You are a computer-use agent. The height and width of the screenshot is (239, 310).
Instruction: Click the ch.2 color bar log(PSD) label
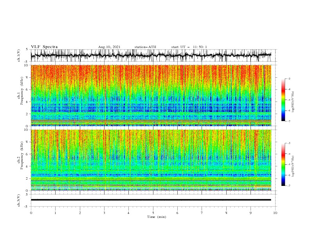[293, 166]
